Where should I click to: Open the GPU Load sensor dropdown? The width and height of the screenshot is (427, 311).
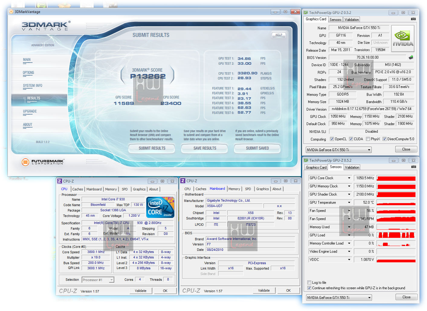[x=349, y=235]
